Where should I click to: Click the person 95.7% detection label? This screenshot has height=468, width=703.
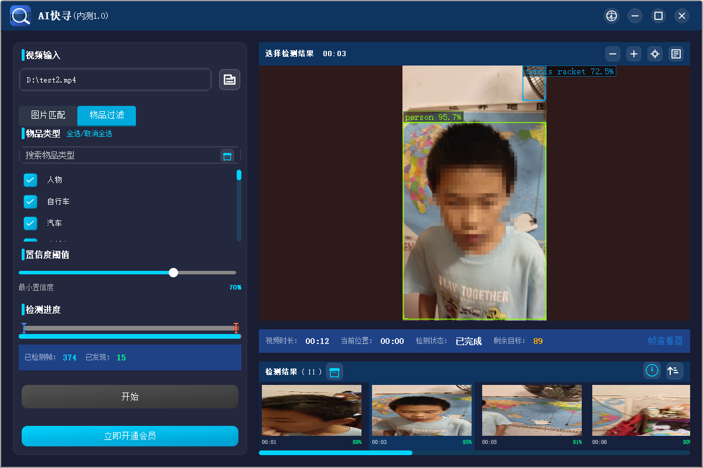pos(434,117)
